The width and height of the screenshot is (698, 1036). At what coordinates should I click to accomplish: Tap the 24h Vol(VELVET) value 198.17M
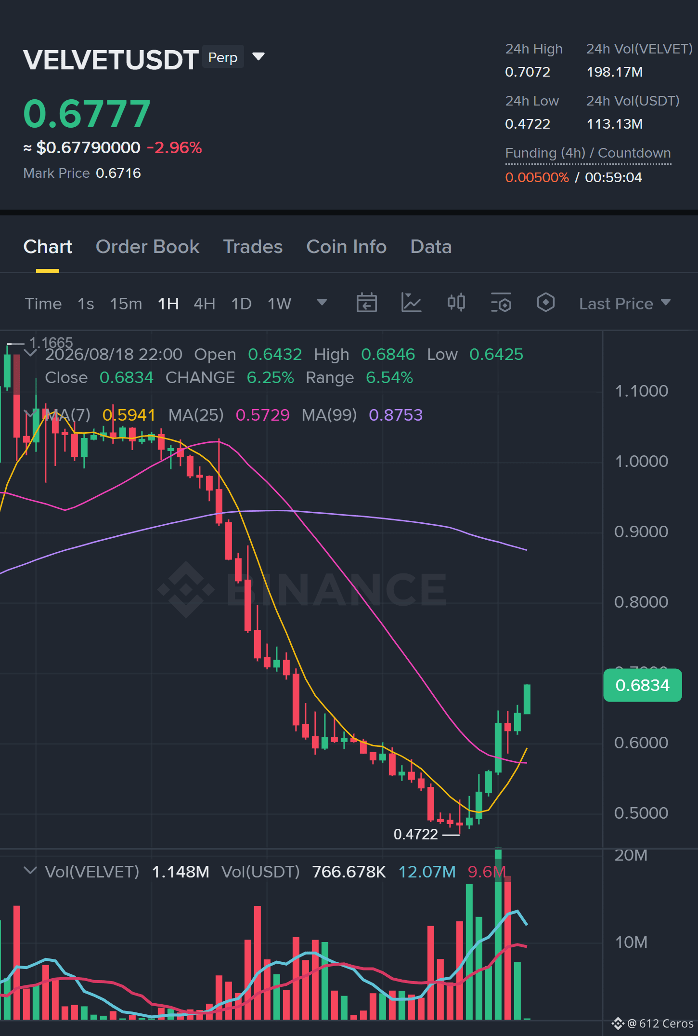[615, 72]
